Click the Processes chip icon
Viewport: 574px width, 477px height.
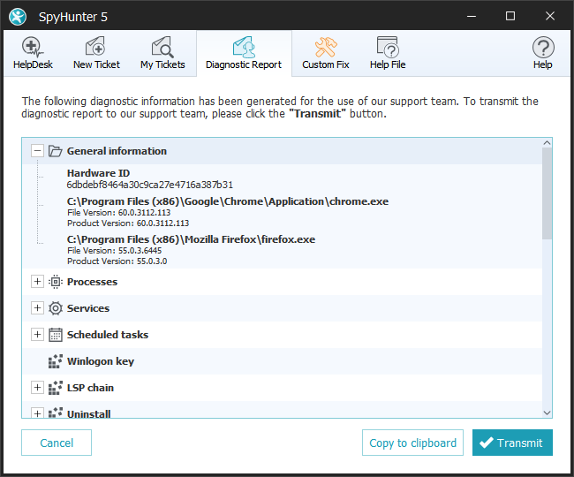coord(55,282)
